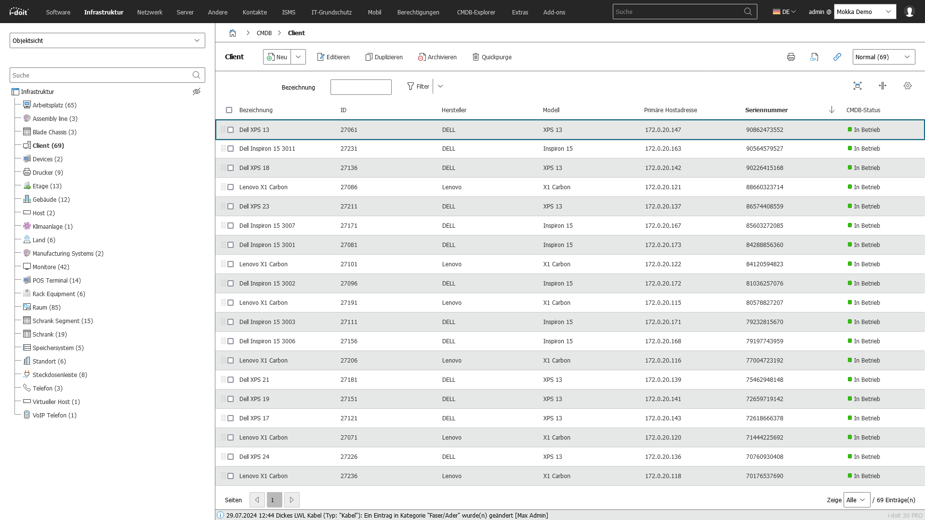Expand the Filter options chevron
925x520 pixels.
[440, 86]
